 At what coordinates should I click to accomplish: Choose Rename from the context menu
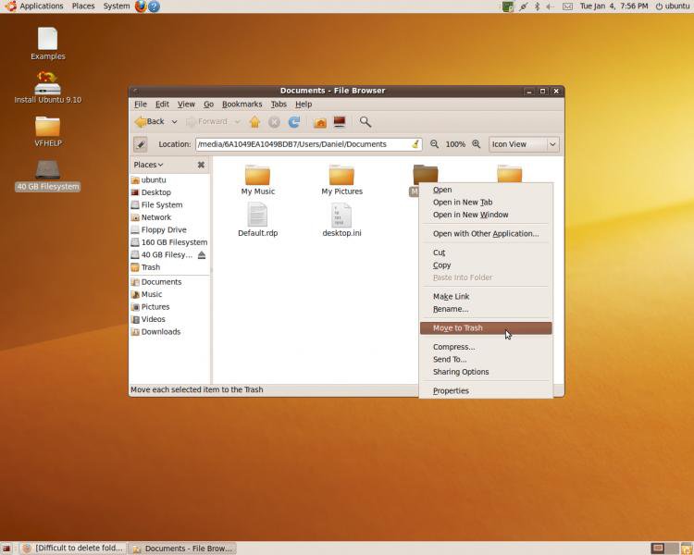486,309
